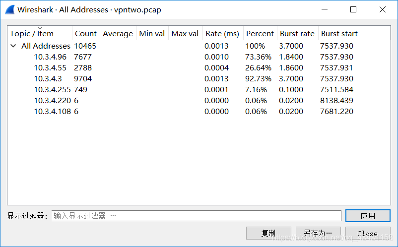This screenshot has width=398, height=247.
Task: Click the percent value 92.73%
Action: [258, 79]
